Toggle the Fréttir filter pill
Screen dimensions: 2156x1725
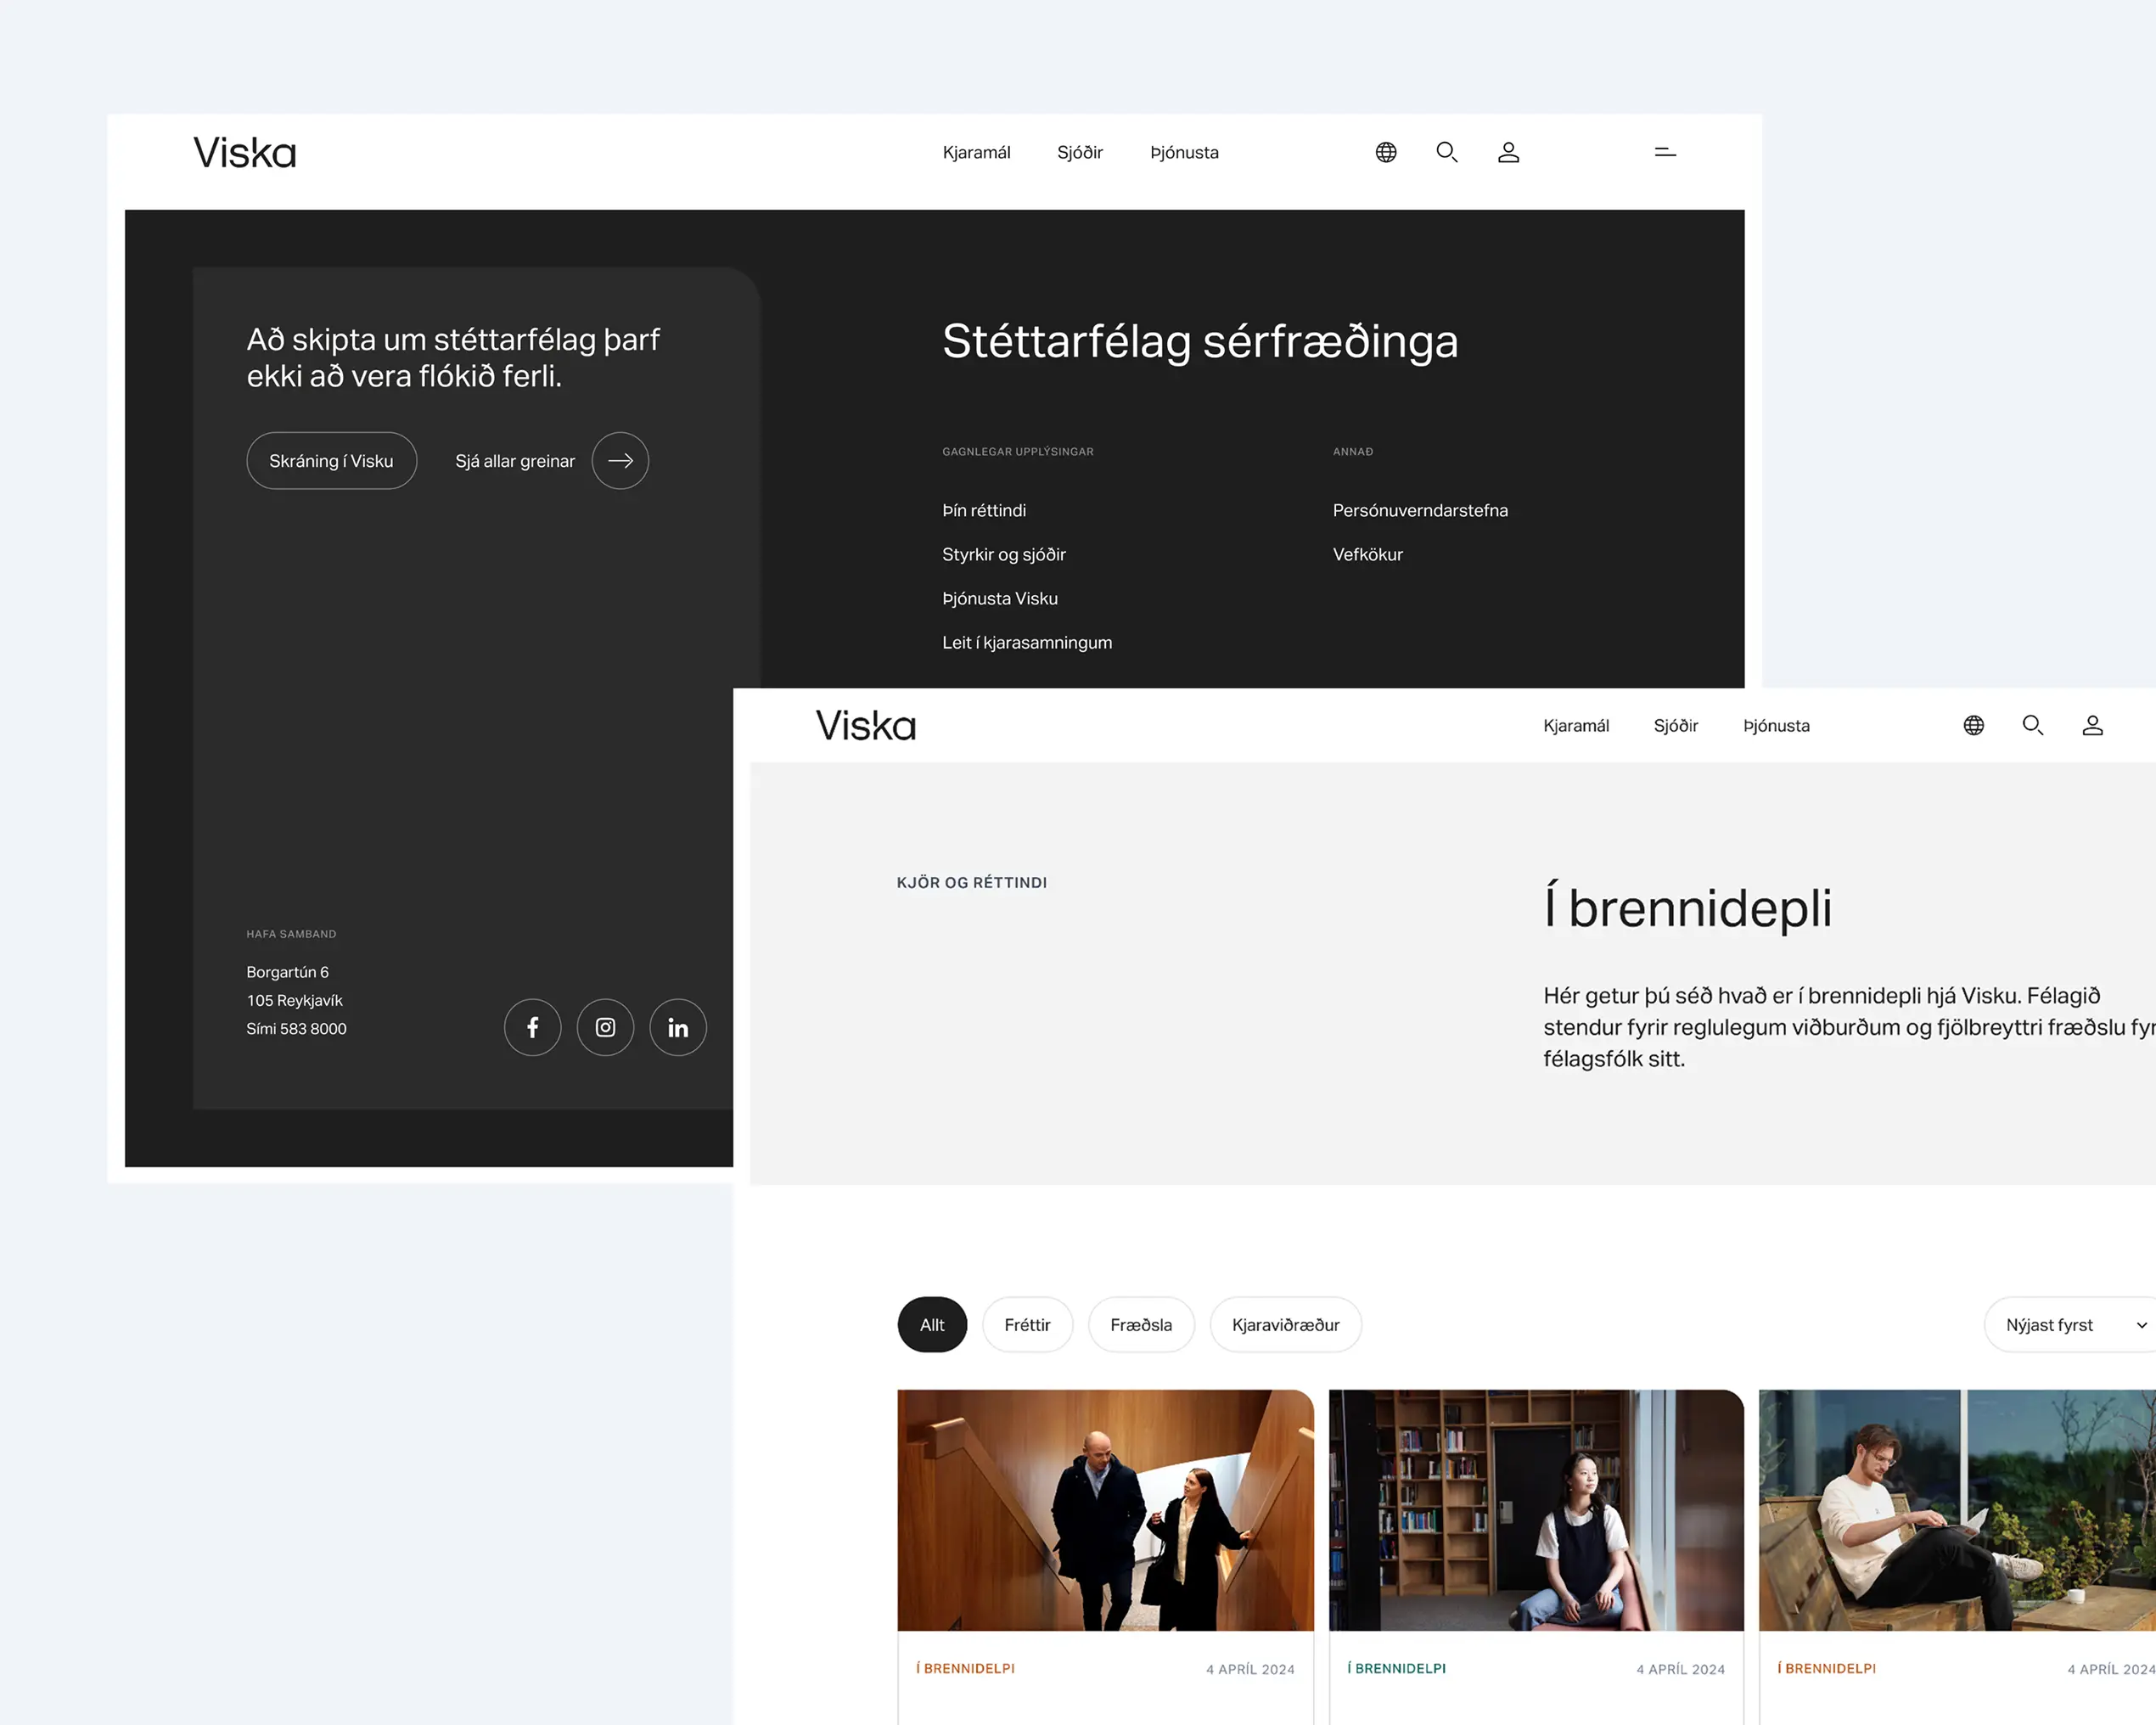[x=1027, y=1324]
